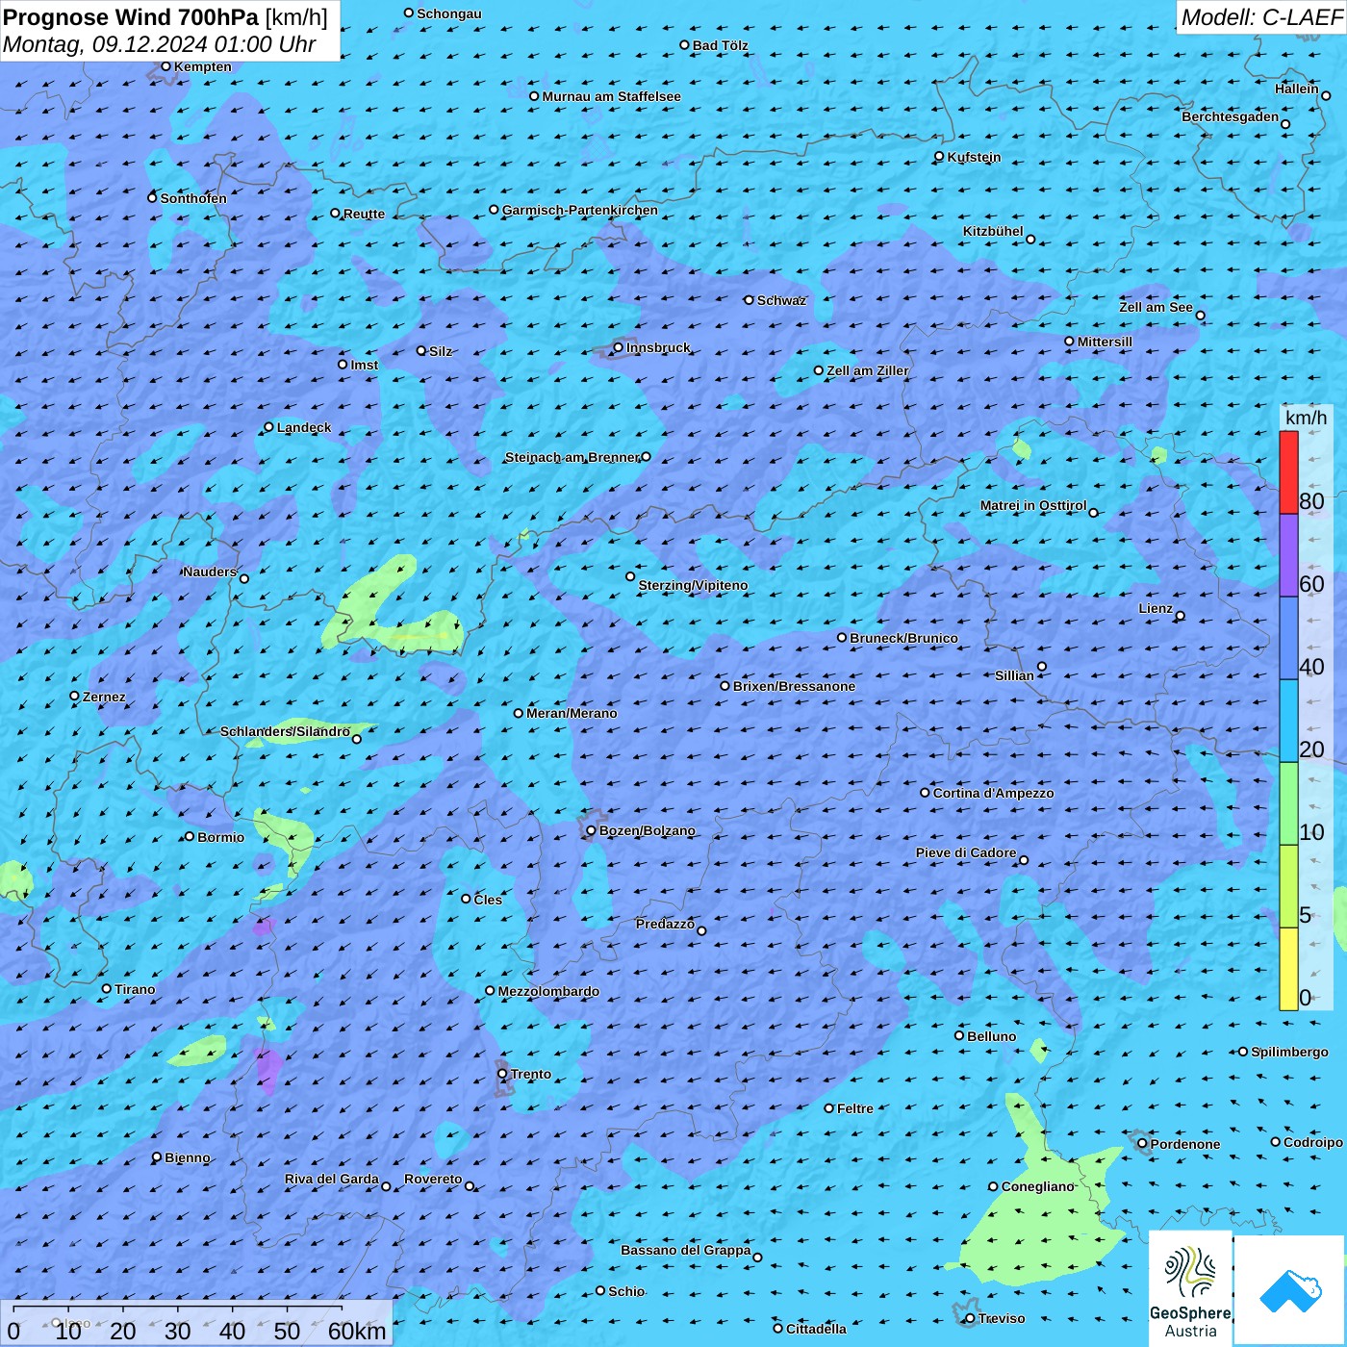
Task: Click the Garmisch-Partenkirchen label
Action: 579,210
